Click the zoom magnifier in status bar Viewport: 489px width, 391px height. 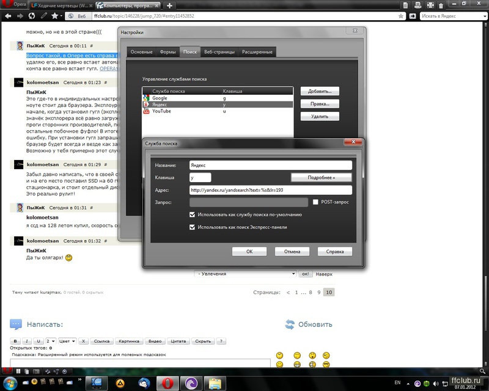(482, 371)
